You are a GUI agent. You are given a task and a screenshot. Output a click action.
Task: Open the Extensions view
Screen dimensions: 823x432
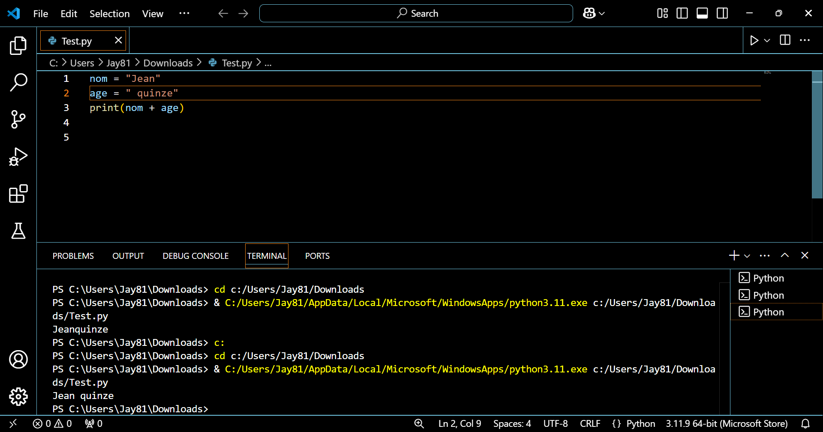tap(18, 194)
